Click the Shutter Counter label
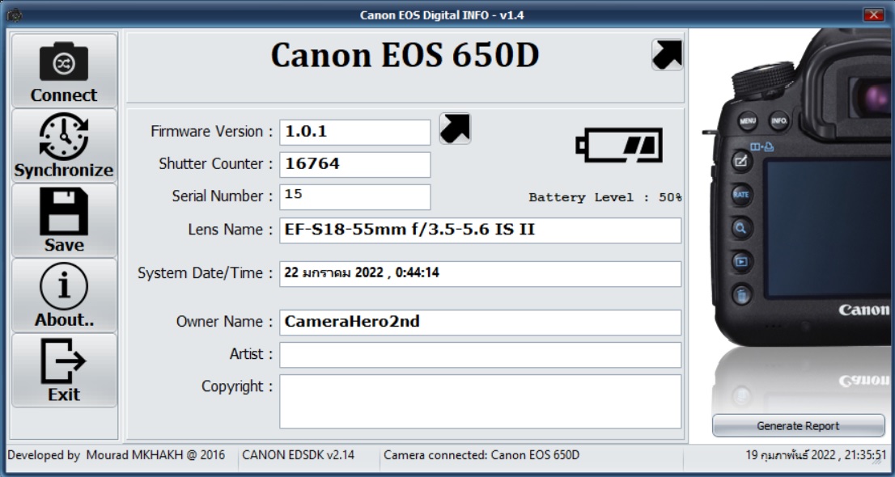Screen dimensions: 895x477 (216, 164)
